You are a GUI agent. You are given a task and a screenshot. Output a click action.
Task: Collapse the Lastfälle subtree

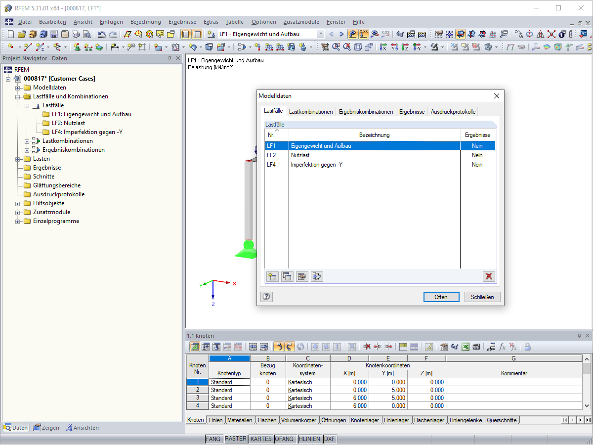click(27, 105)
